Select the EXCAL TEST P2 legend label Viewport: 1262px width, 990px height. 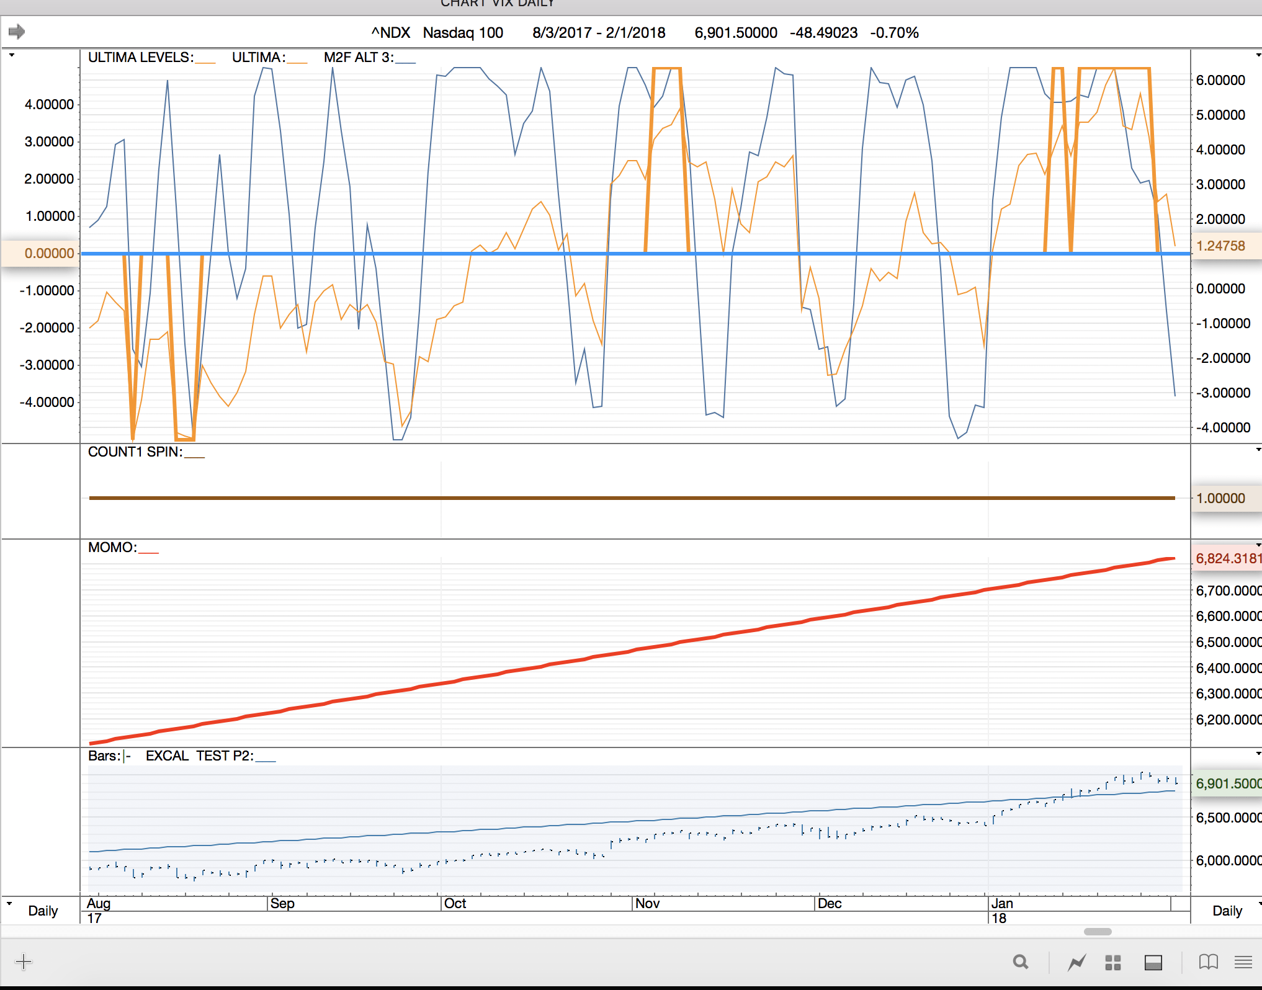pyautogui.click(x=199, y=756)
